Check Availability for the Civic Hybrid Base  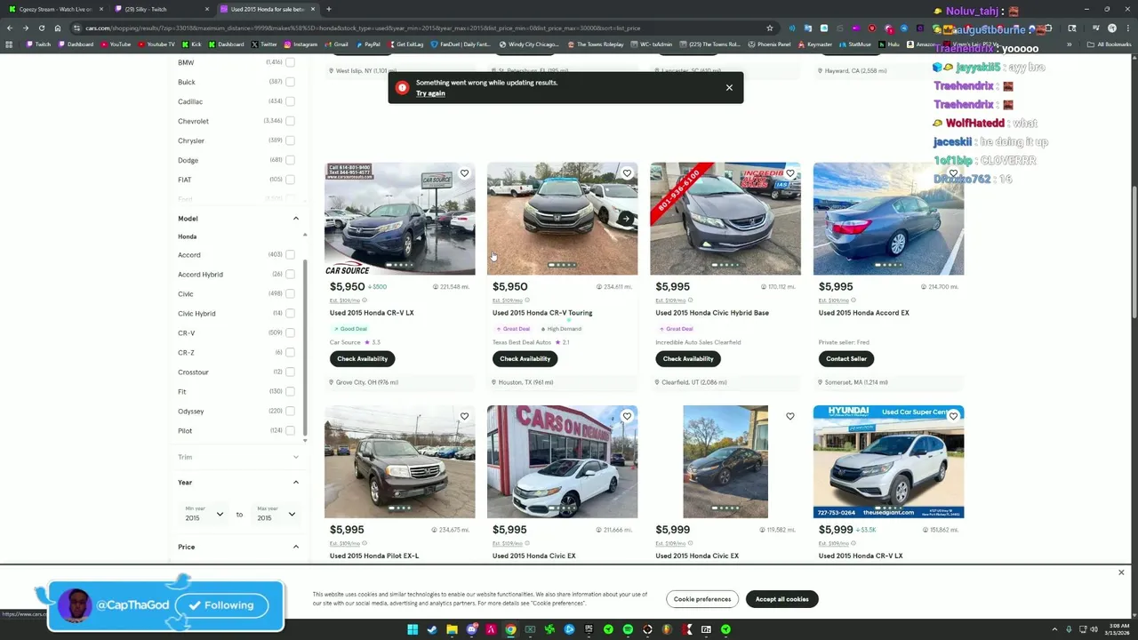pos(688,359)
